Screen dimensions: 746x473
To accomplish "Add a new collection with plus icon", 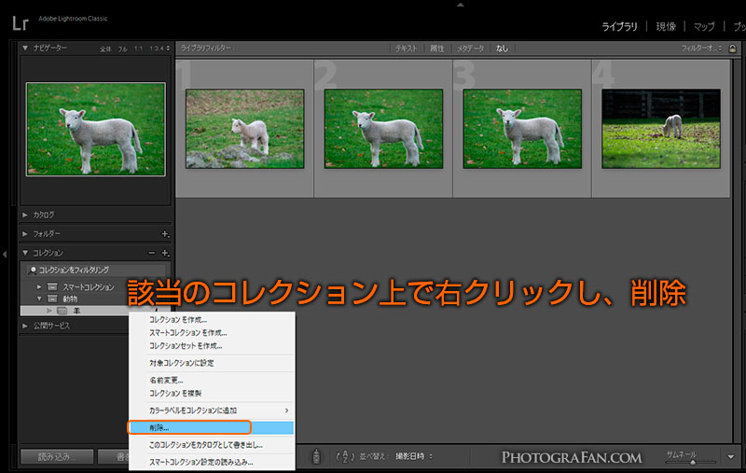I will click(165, 253).
